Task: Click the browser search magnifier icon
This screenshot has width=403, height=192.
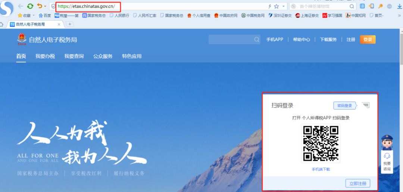Action: [x=352, y=6]
